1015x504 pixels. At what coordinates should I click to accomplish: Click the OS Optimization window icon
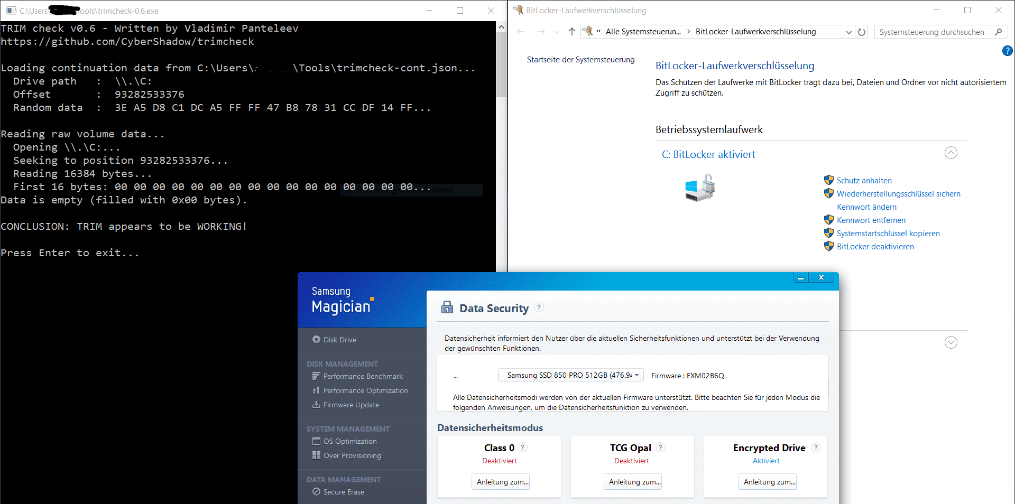316,441
